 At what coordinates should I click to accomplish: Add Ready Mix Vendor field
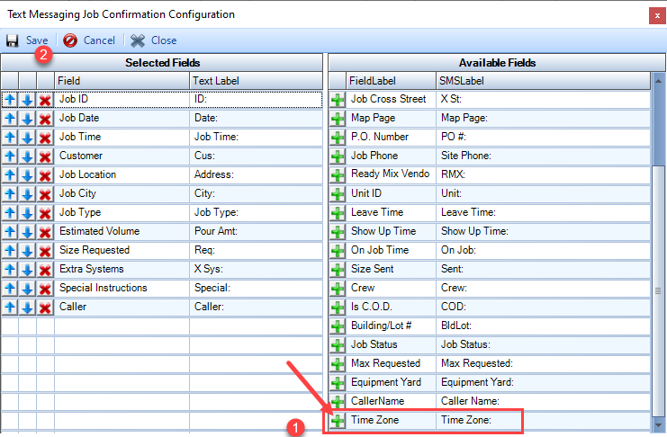click(x=338, y=175)
